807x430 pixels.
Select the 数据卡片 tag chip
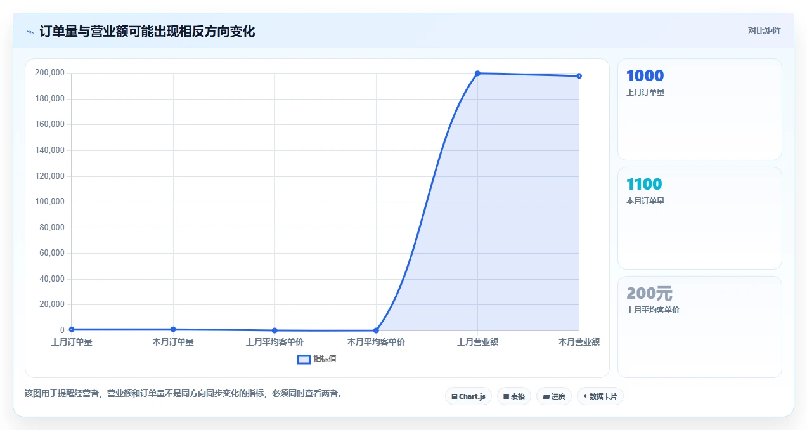[600, 396]
